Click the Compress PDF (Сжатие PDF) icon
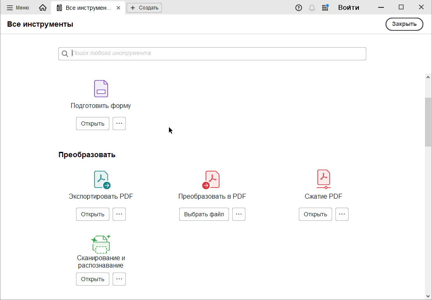Image resolution: width=432 pixels, height=300 pixels. pos(323,179)
